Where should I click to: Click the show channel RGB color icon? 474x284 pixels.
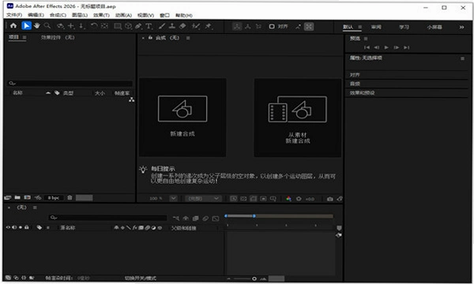[288, 199]
